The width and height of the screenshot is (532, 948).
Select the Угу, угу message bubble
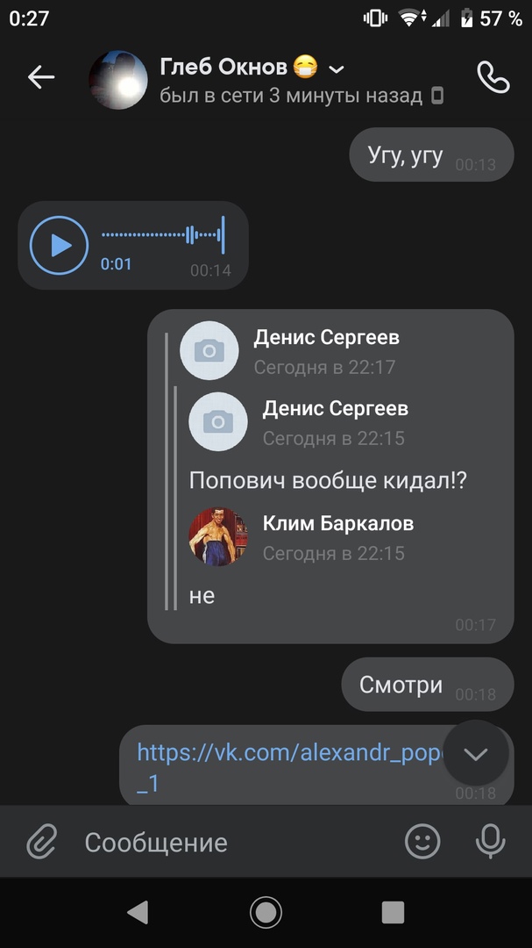pos(431,154)
